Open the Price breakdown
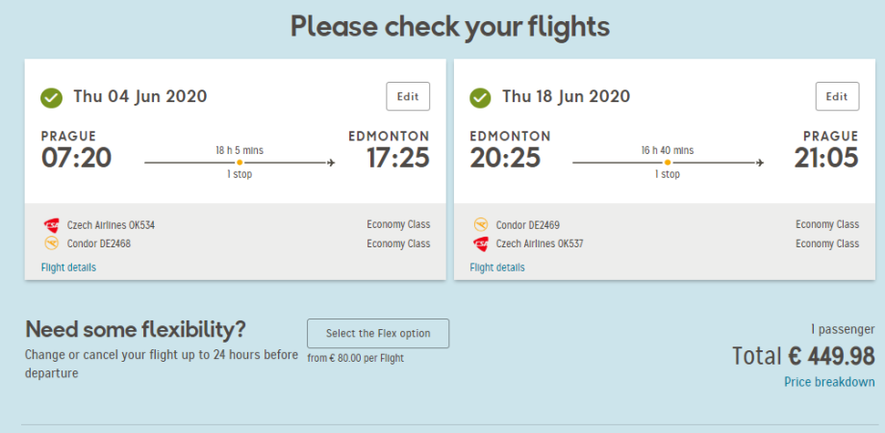Screen dimensions: 885x433 click(x=829, y=382)
